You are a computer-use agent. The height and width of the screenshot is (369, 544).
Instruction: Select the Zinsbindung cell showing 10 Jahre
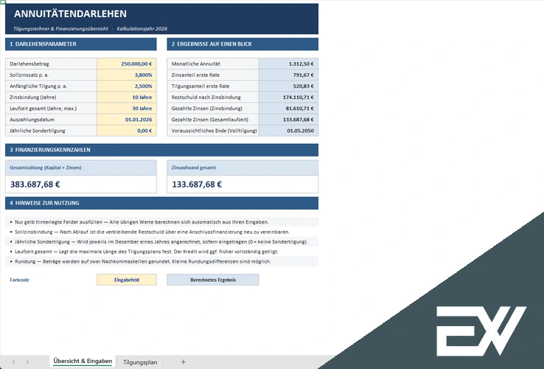coord(127,97)
